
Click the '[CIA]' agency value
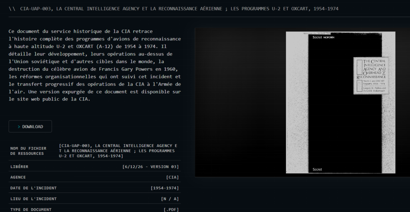click(x=173, y=177)
